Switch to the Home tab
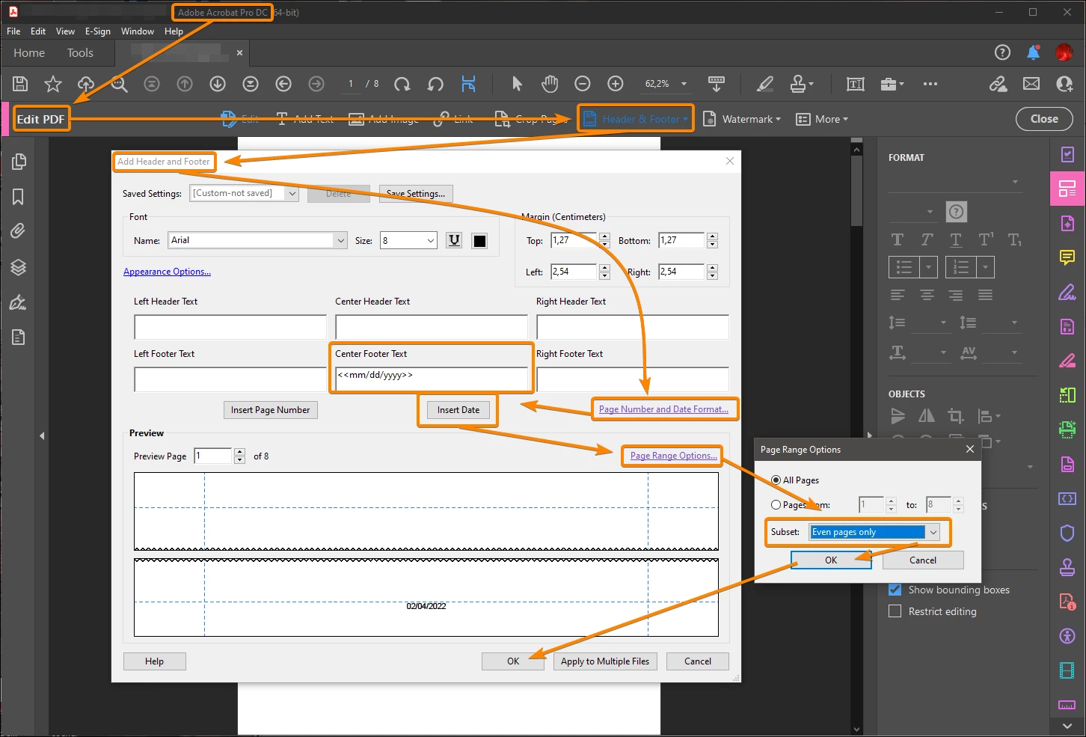 click(x=29, y=52)
